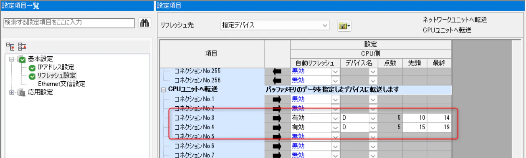Click the デバイス名 column header
This screenshot has width=526, height=158.
tap(359, 63)
